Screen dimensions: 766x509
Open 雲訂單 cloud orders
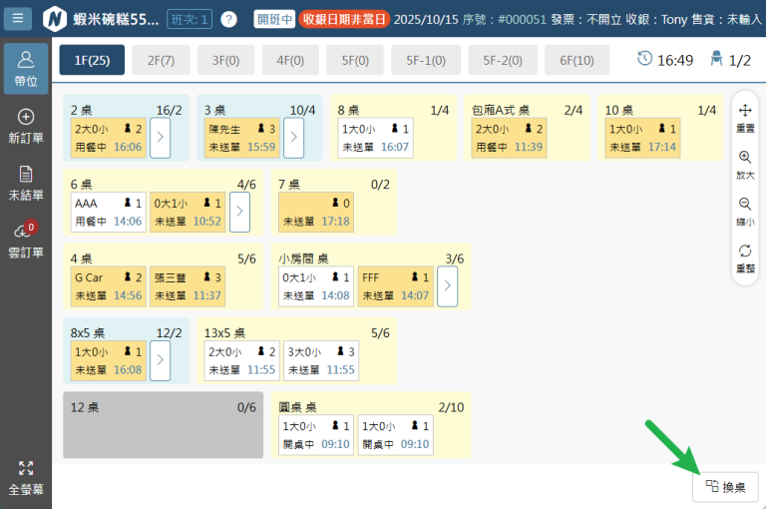point(26,240)
